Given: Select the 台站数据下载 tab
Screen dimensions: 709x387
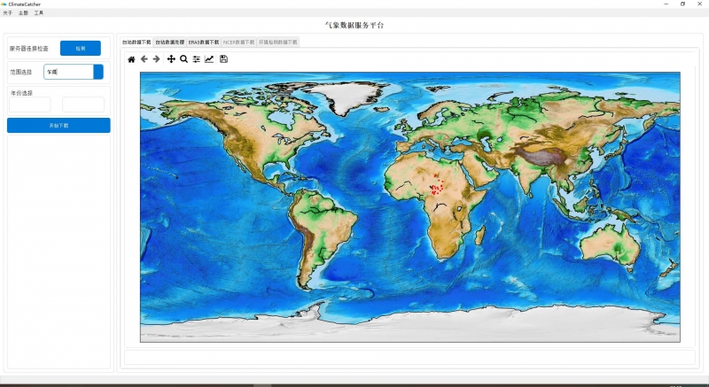Looking at the screenshot, I should pos(136,42).
